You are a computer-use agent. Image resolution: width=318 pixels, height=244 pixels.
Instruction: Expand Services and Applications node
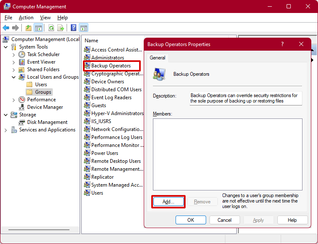point(6,130)
